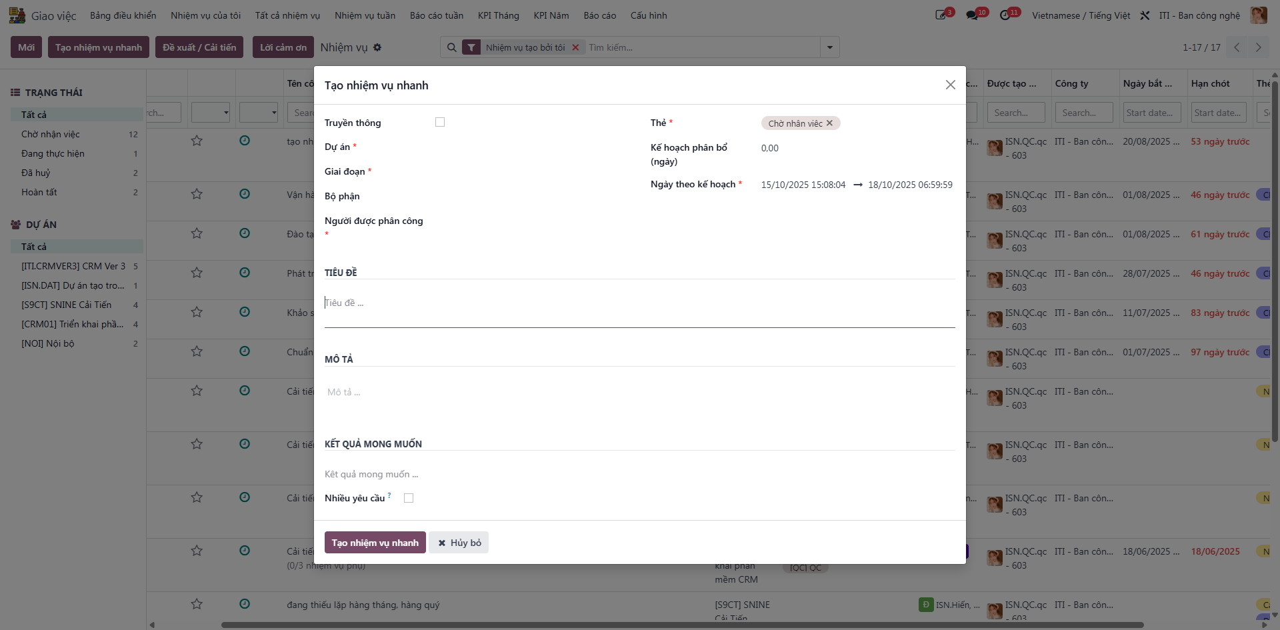Click the search magnifier icon

tap(452, 47)
